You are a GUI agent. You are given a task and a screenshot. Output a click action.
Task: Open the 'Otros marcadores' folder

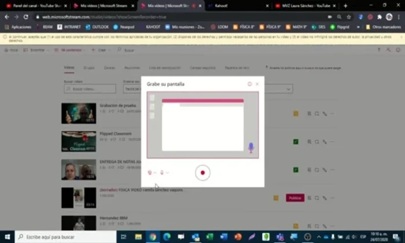click(383, 27)
